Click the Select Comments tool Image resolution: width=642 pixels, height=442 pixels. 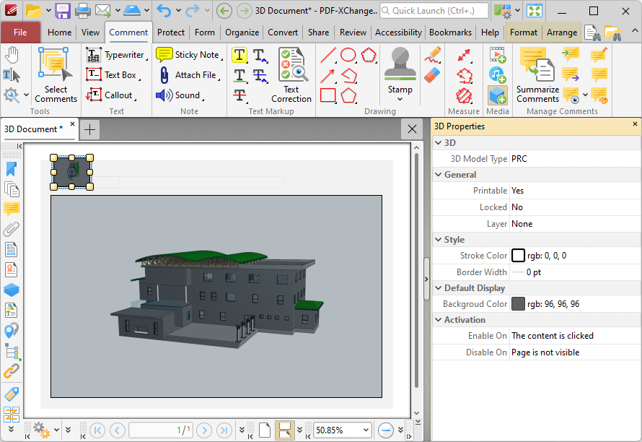[56, 75]
